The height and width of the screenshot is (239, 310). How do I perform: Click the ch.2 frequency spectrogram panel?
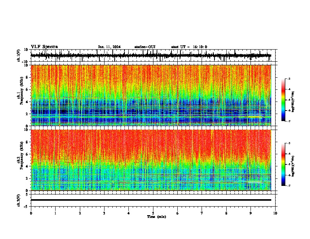pyautogui.click(x=151, y=160)
